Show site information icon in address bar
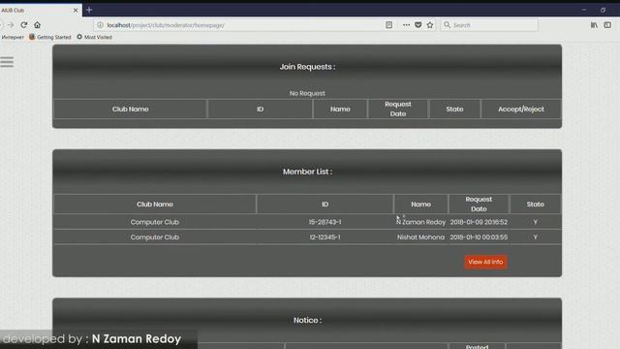 tap(100, 25)
